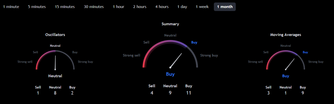The image size is (334, 104).
Task: Click the Summary Buy count of 11
Action: pos(189,93)
